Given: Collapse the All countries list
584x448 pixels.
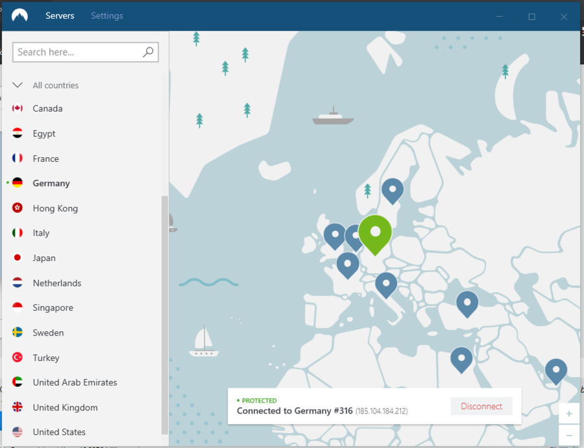Looking at the screenshot, I should [18, 85].
